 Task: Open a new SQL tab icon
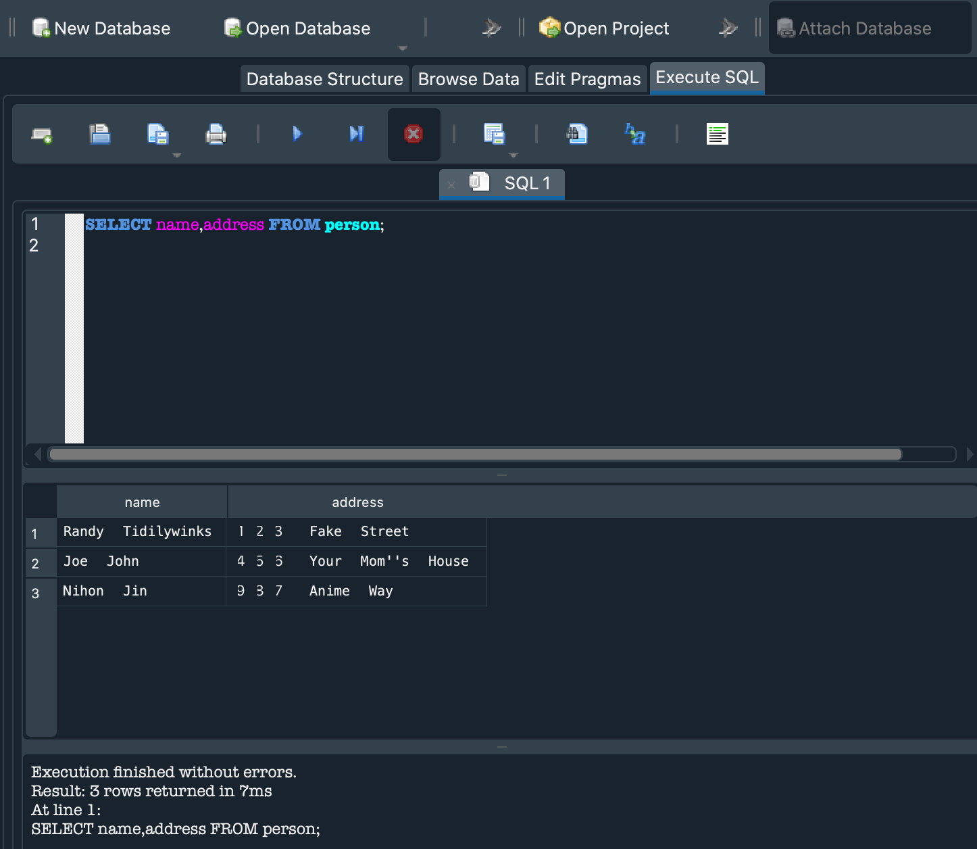point(42,135)
